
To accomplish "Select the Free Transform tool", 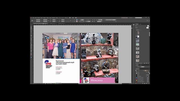I will [31, 43].
